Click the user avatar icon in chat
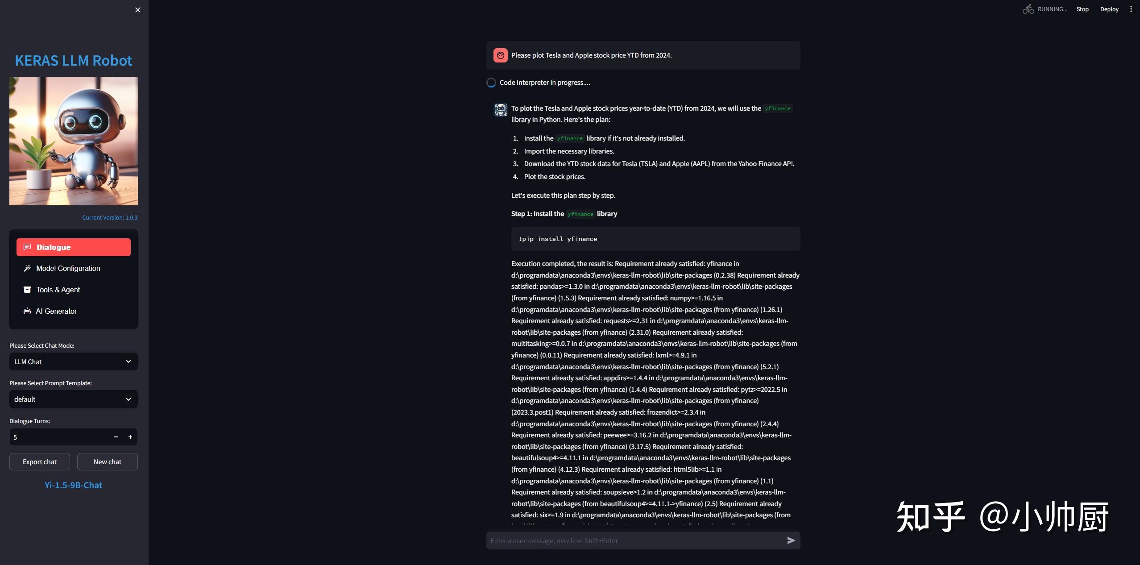Screen dimensions: 1140x565 coord(500,55)
